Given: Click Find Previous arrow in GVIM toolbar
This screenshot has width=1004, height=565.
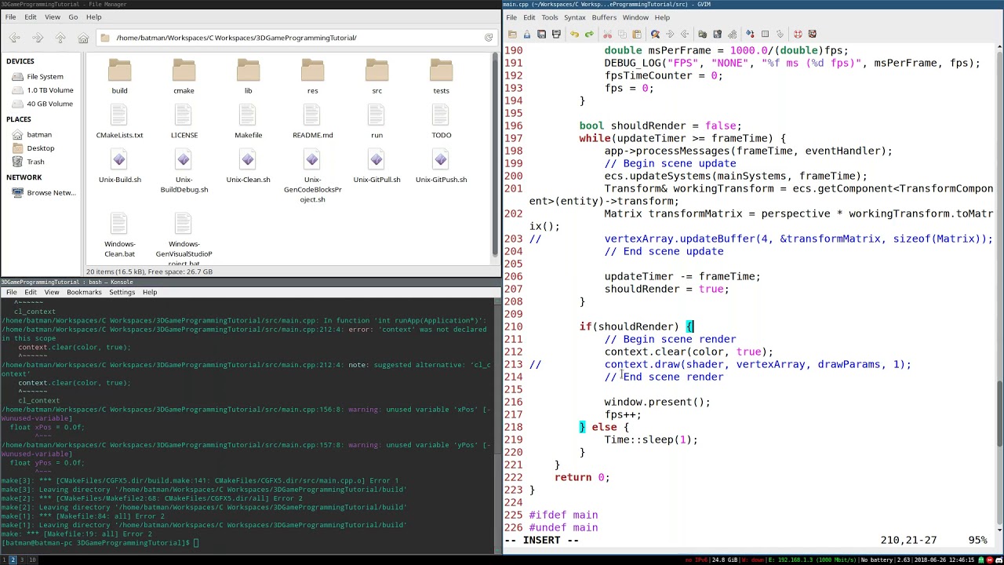Looking at the screenshot, I should pos(685,34).
